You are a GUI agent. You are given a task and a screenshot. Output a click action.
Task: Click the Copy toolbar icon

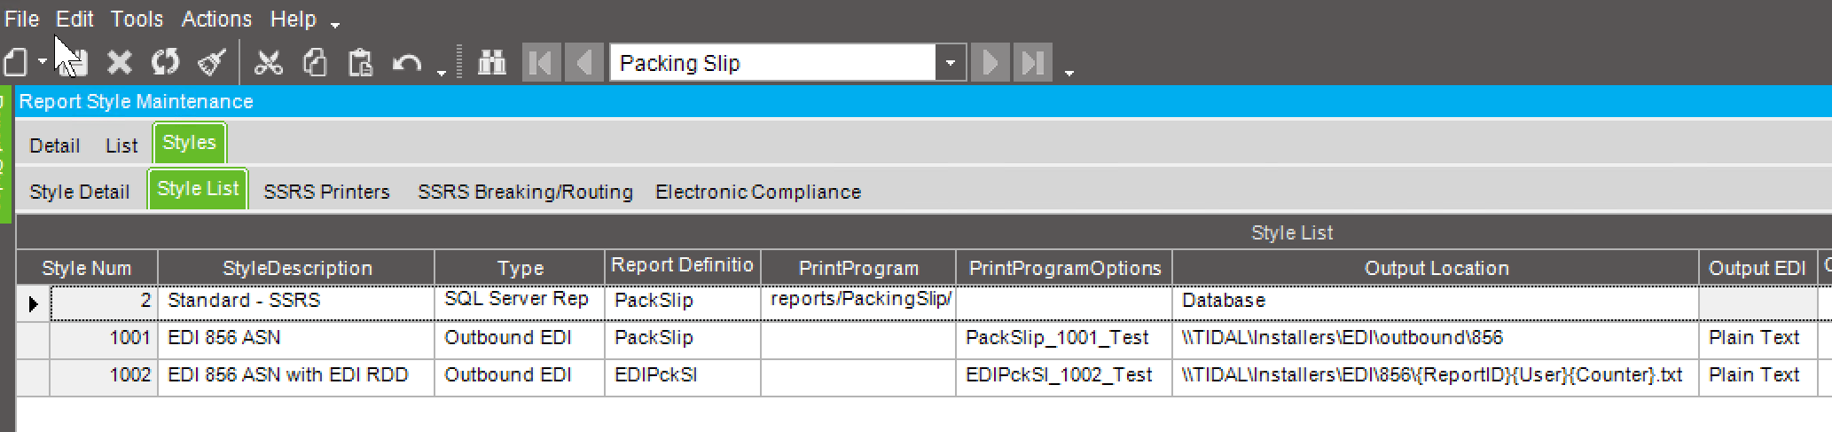315,63
